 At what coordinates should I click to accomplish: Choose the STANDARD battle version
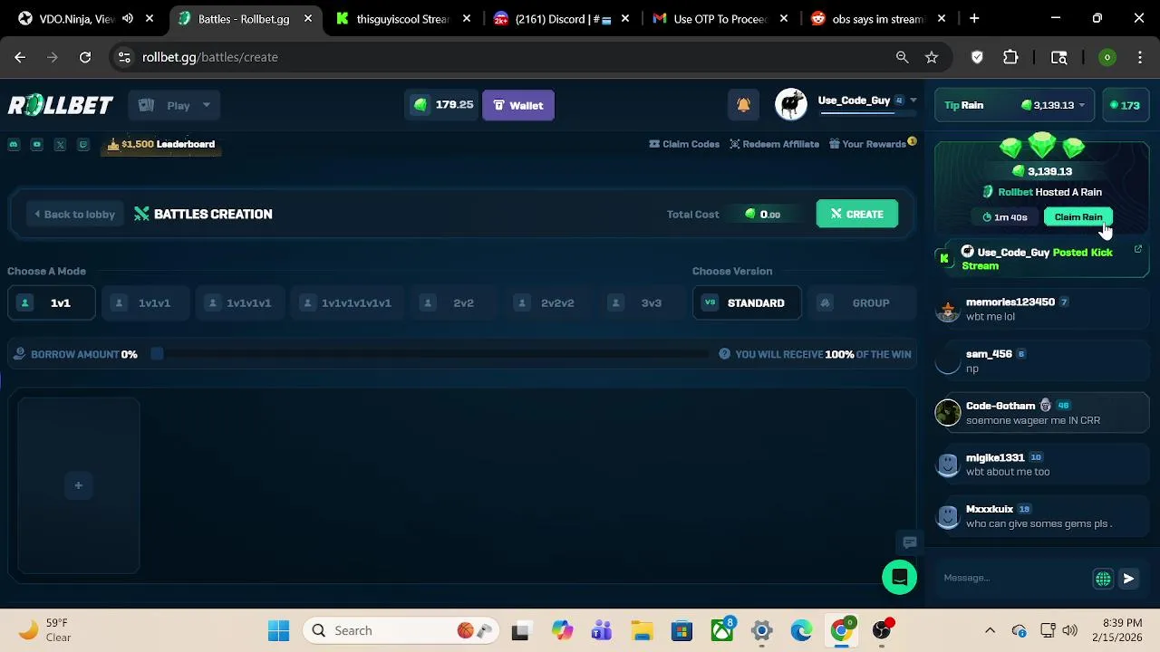(747, 302)
